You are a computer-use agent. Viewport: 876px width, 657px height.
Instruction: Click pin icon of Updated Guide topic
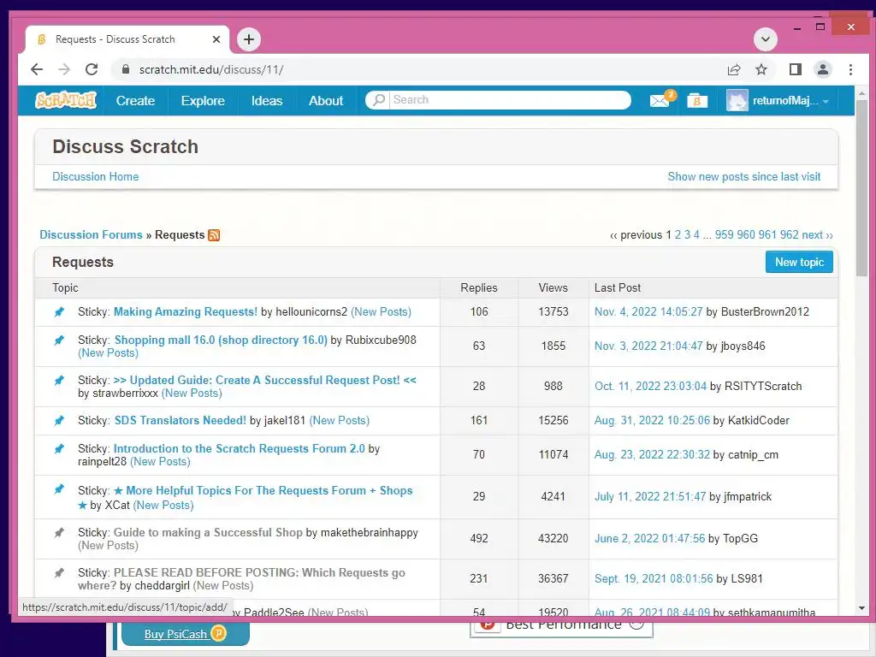[59, 381]
